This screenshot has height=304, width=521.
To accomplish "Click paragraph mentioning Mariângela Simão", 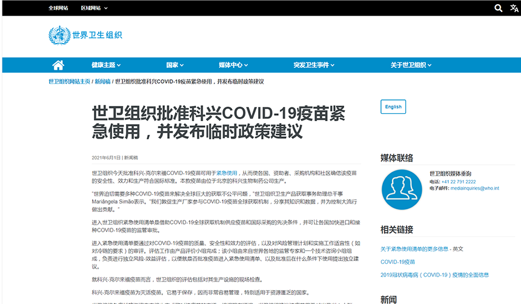I will coord(225,202).
